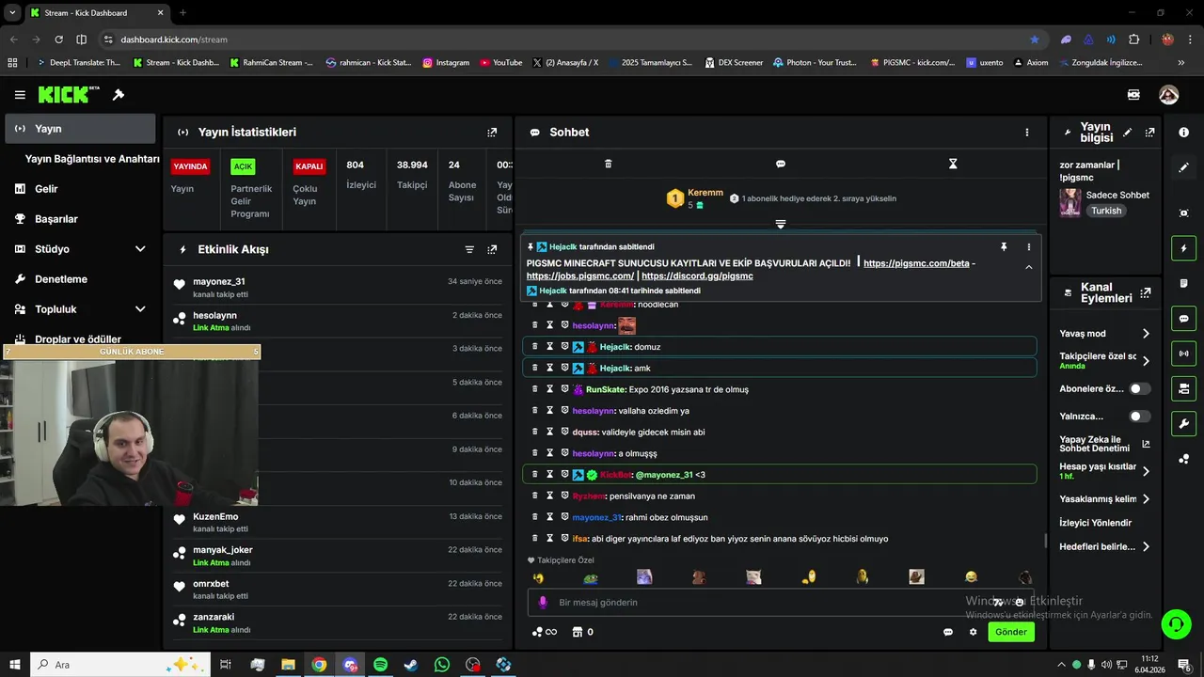The height and width of the screenshot is (677, 1204).
Task: Toggle Abonelere özel chat mode switch
Action: 1139,388
